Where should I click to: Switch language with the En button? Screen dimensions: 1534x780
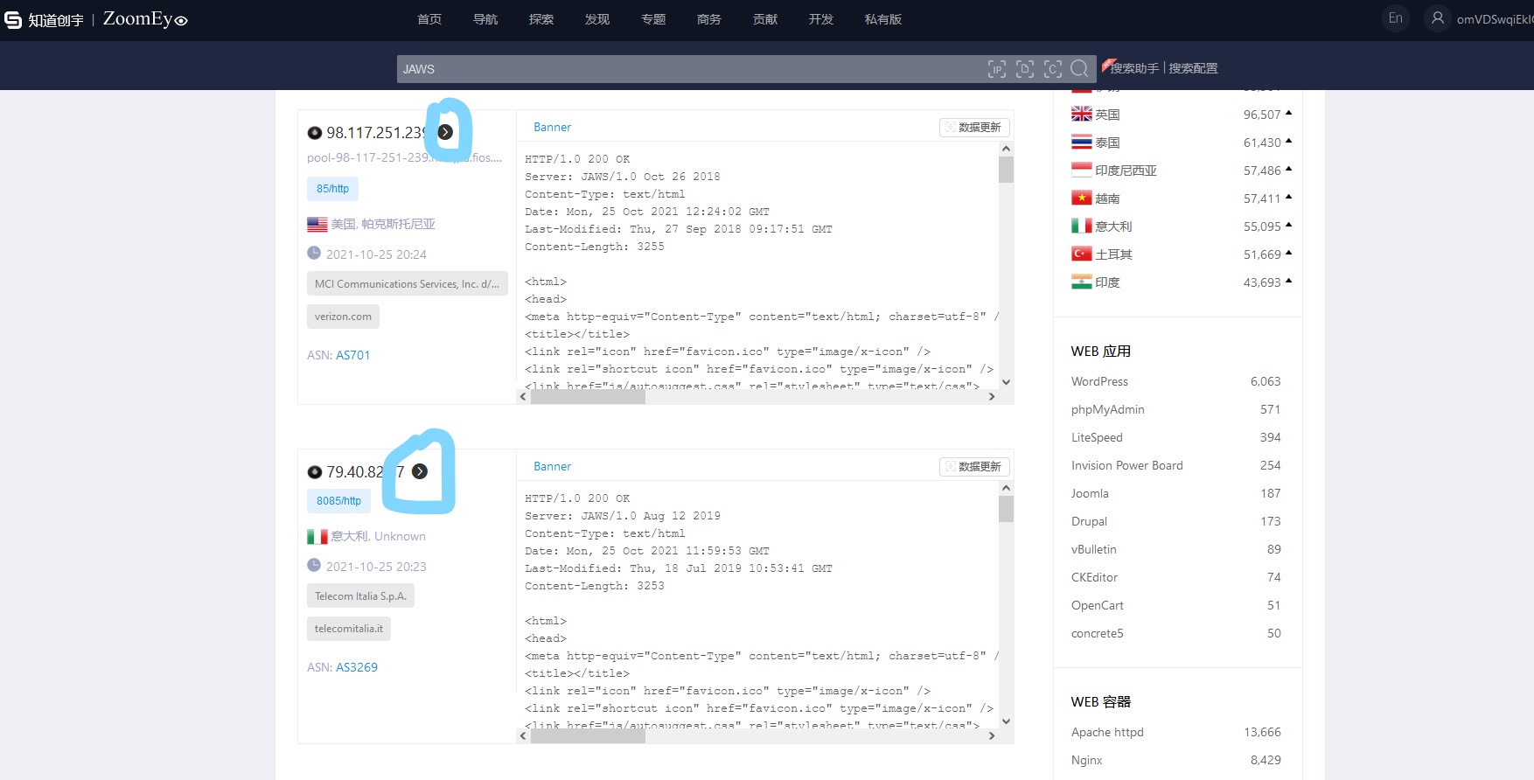coord(1396,18)
